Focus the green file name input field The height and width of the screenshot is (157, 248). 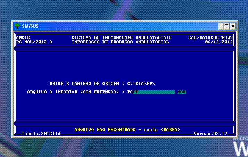(x=154, y=92)
